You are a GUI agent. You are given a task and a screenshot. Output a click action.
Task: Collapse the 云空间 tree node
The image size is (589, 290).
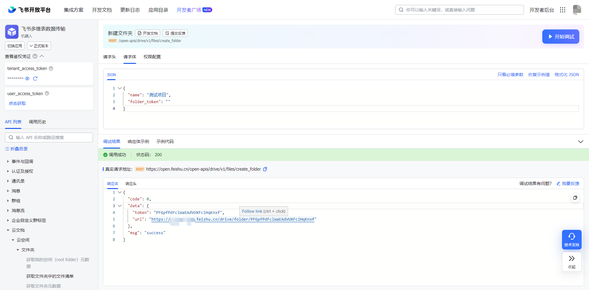(13, 240)
